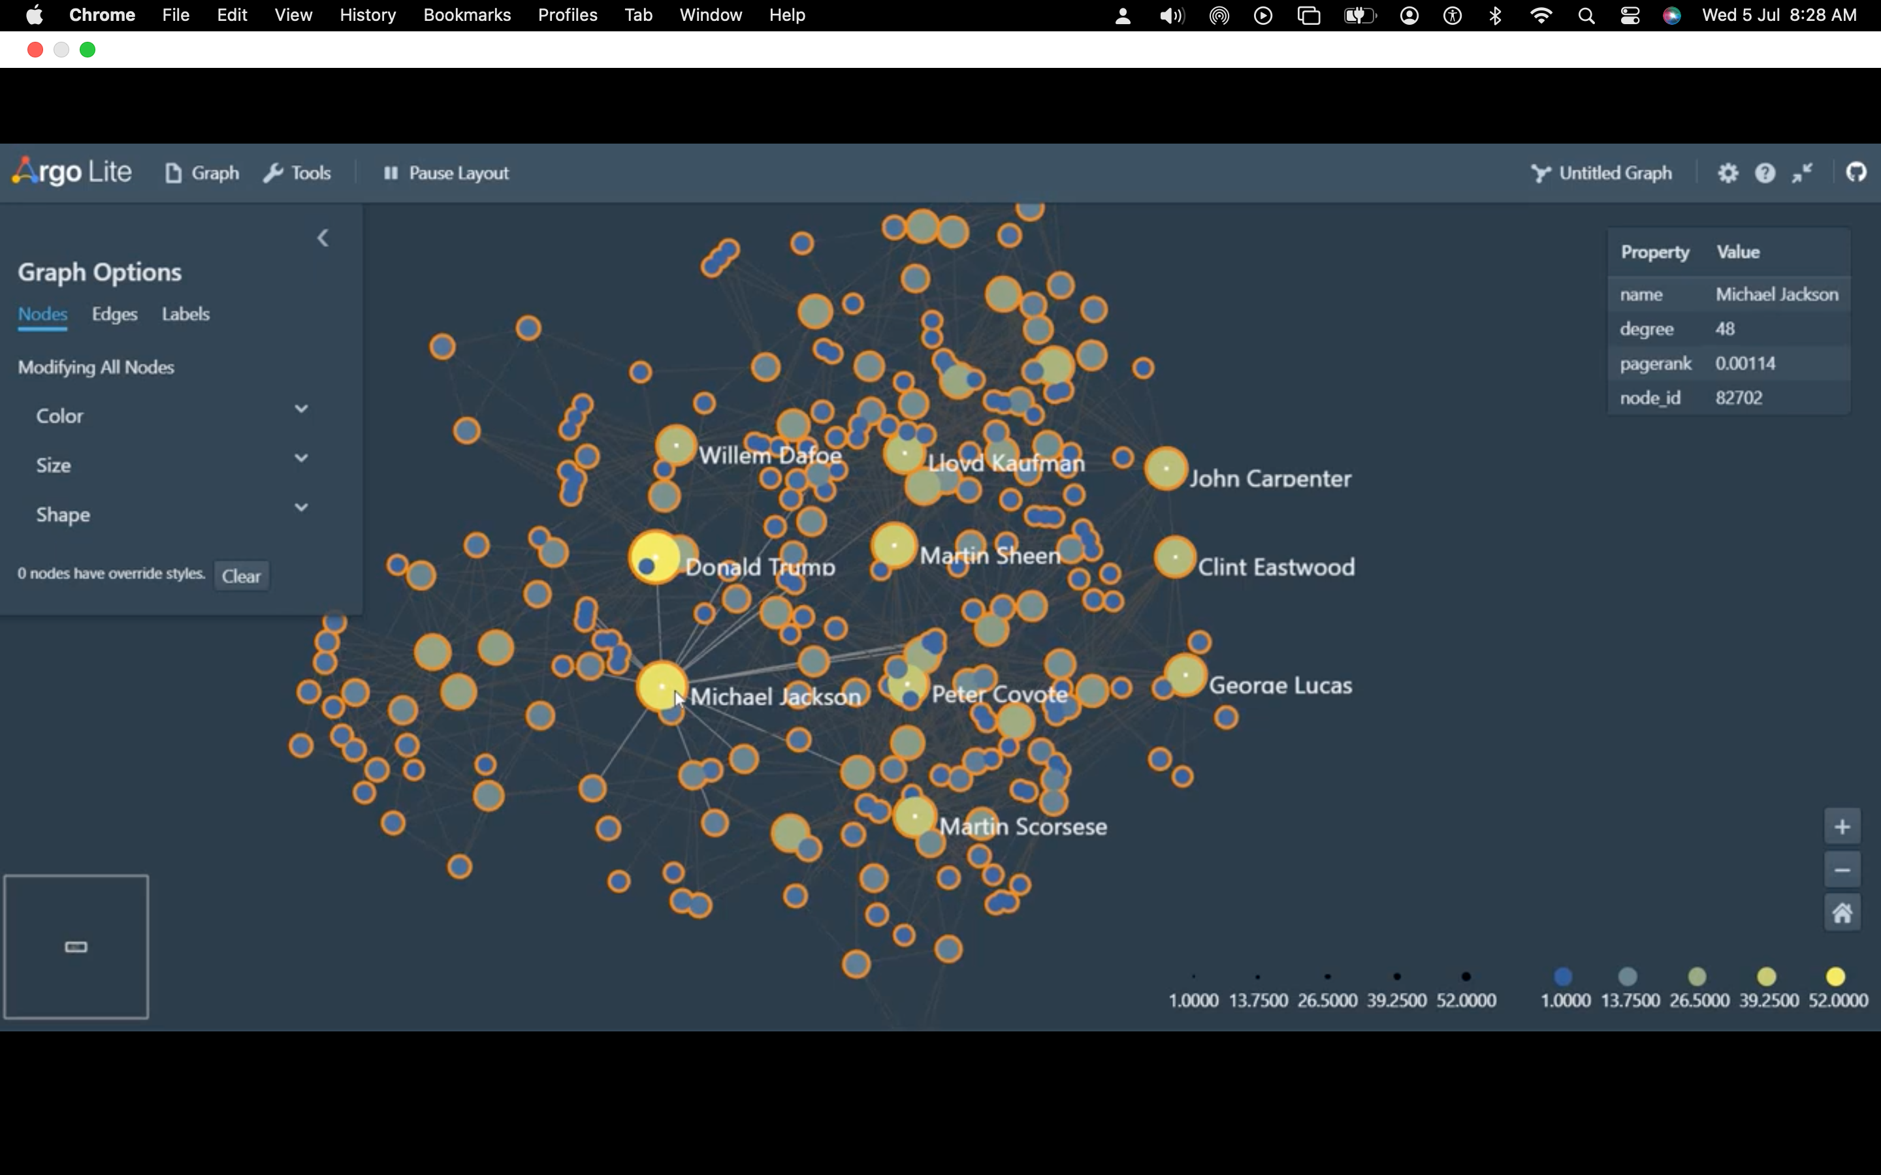
Task: Select the Willem Dafoe node
Action: 675,445
